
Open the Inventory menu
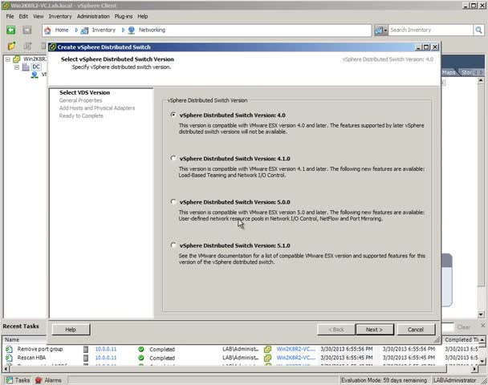pos(60,16)
